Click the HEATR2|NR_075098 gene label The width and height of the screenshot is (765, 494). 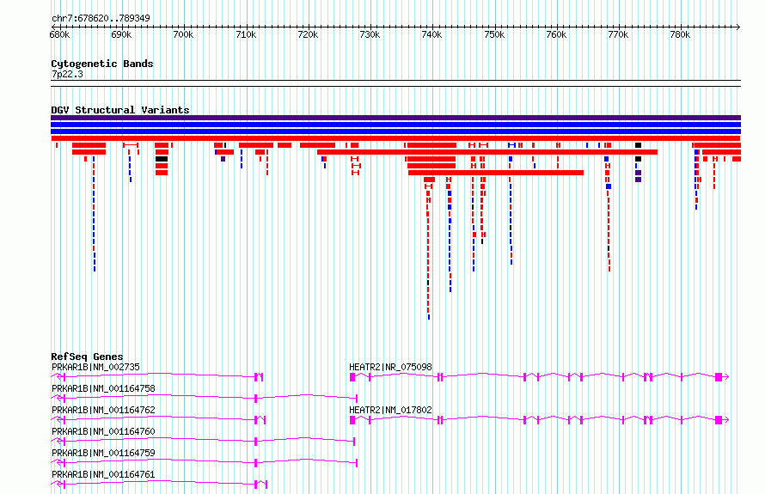390,367
